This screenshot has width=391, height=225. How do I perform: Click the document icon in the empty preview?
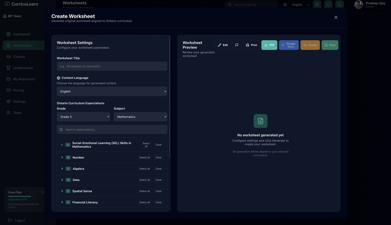coord(260,121)
